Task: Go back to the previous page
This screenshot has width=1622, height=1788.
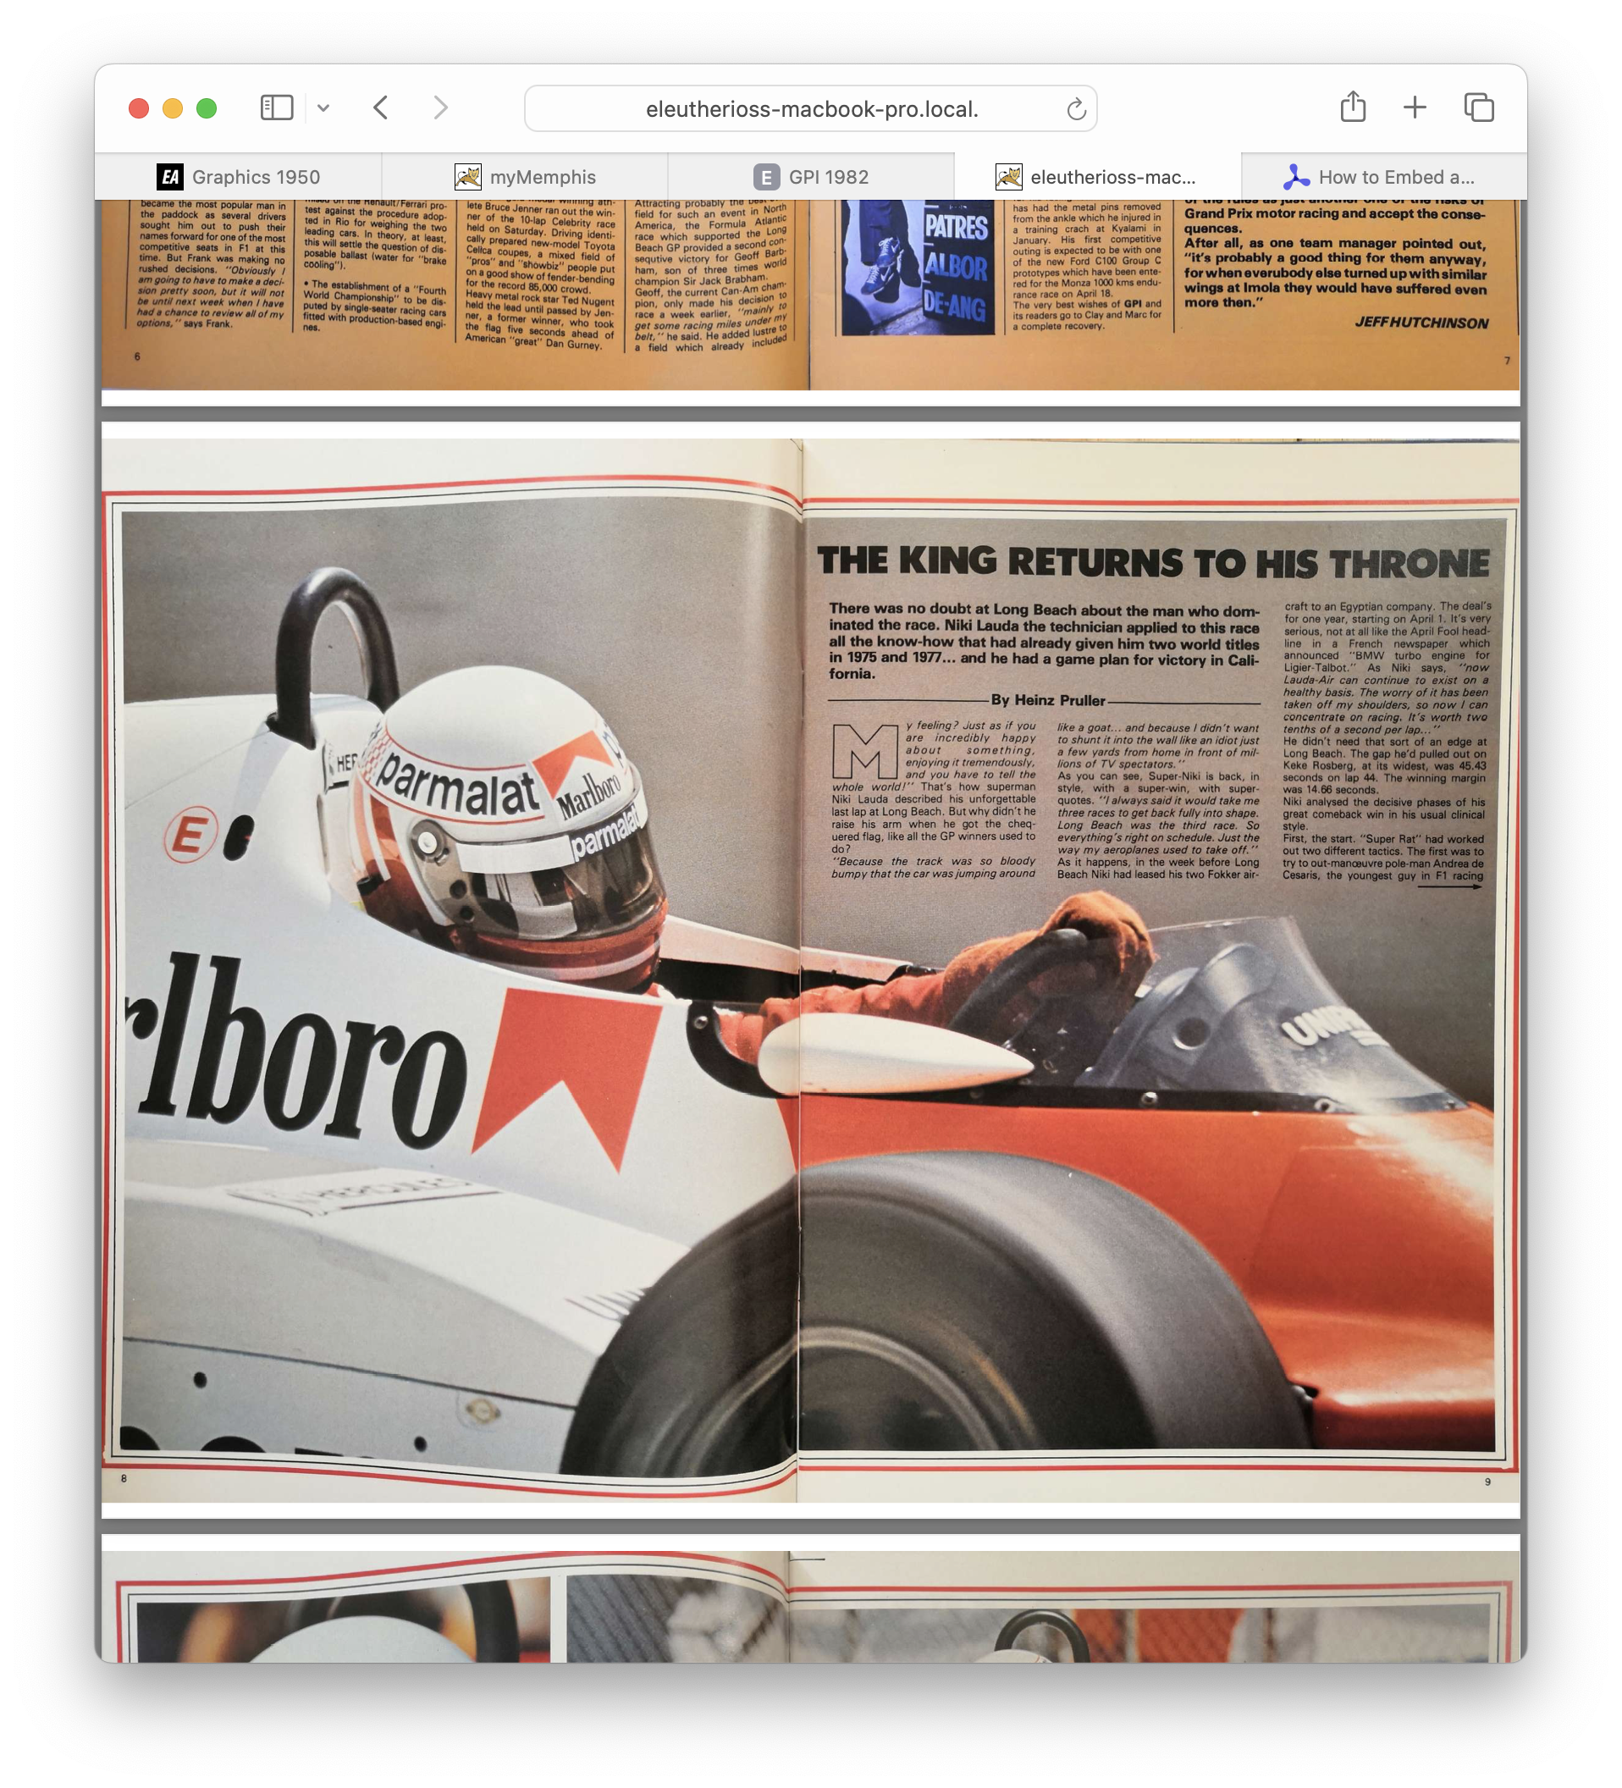Action: tap(381, 108)
